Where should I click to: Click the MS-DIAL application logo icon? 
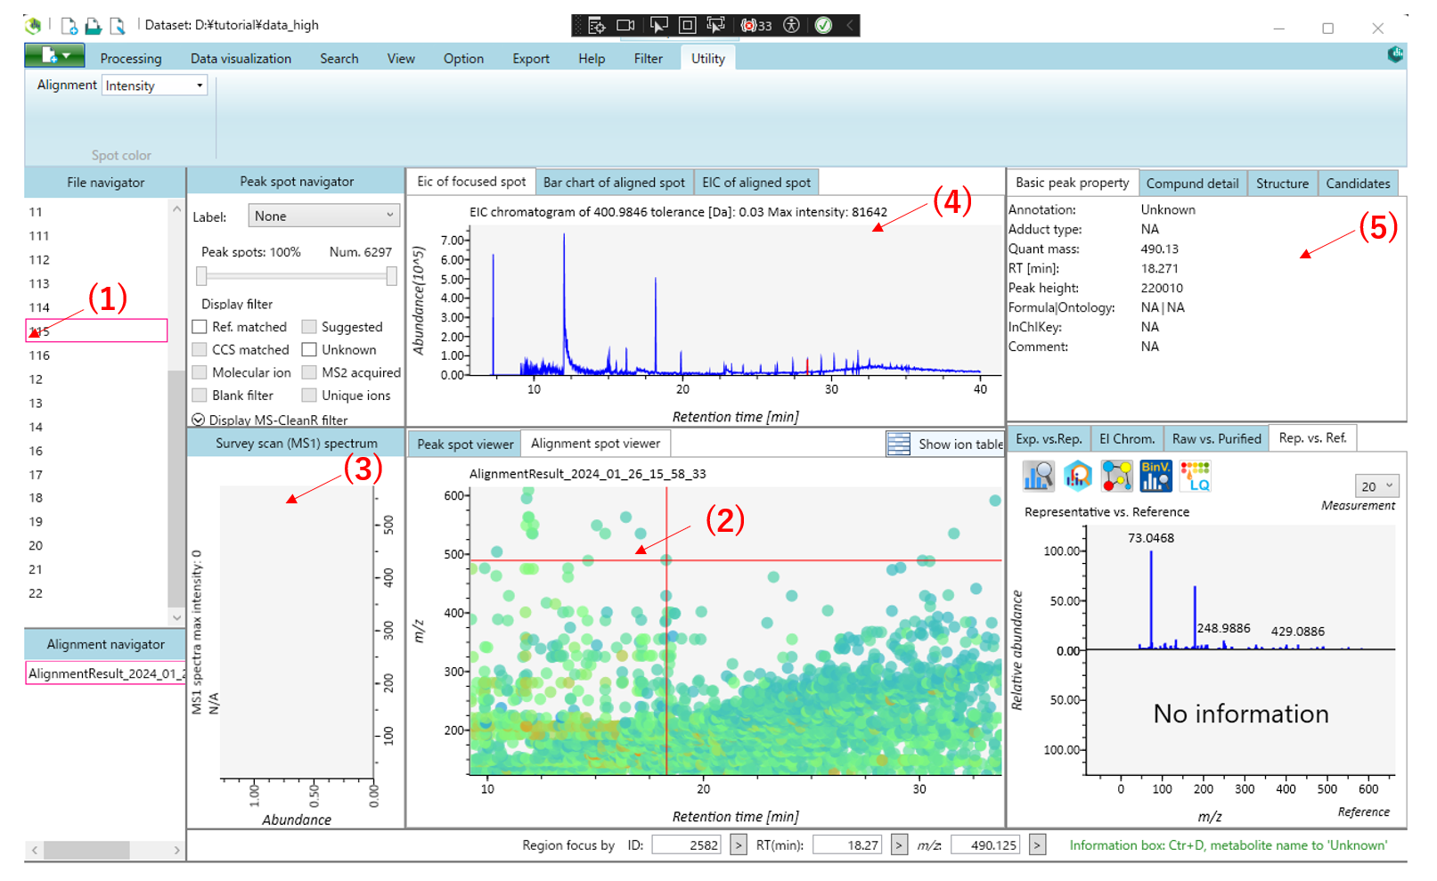[33, 26]
